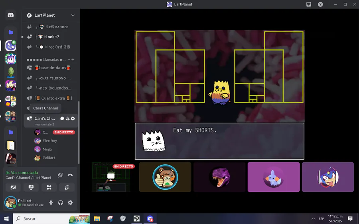Join the Cuarto extra voice channel
Image resolution: width=359 pixels, height=224 pixels.
tap(51, 98)
